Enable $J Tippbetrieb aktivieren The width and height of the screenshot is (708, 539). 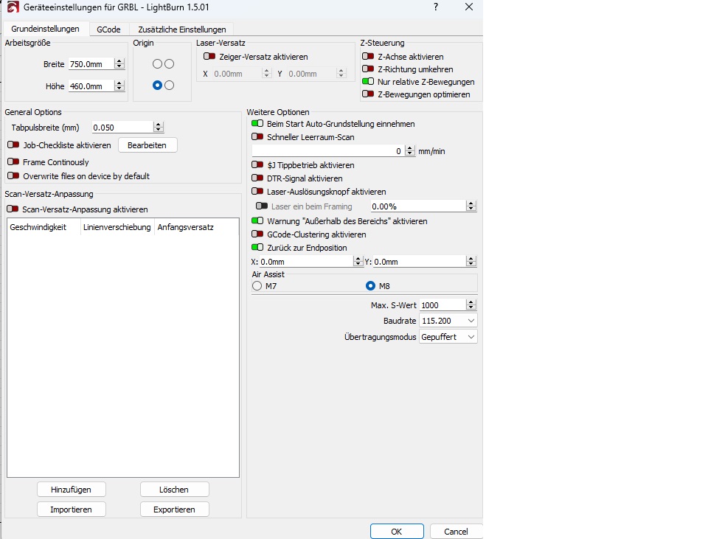257,164
